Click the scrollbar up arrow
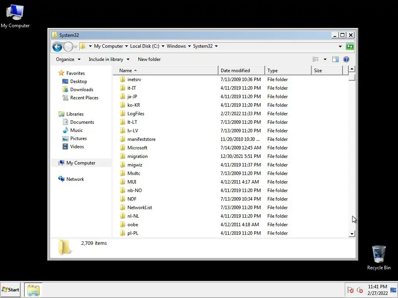Viewport: 398px width, 298px height. pos(352,69)
